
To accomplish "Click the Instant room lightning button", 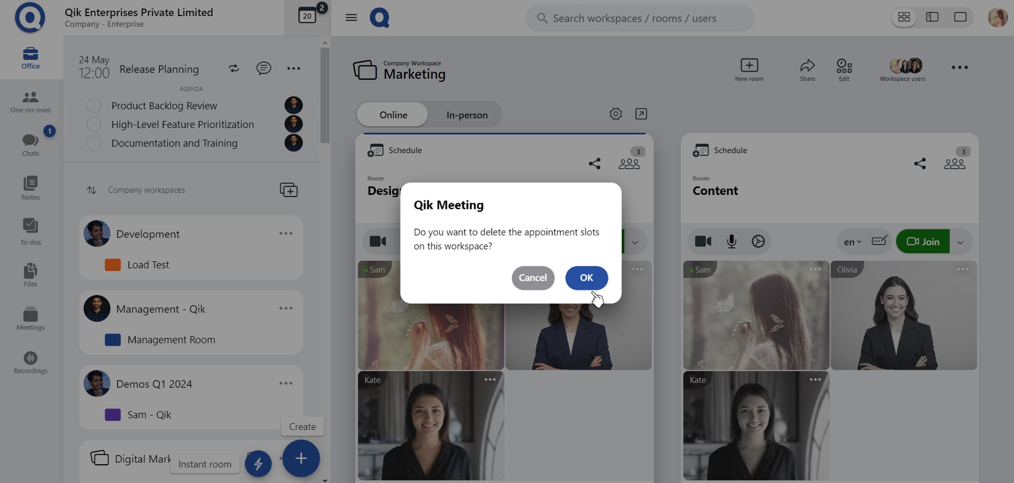I will pyautogui.click(x=258, y=464).
